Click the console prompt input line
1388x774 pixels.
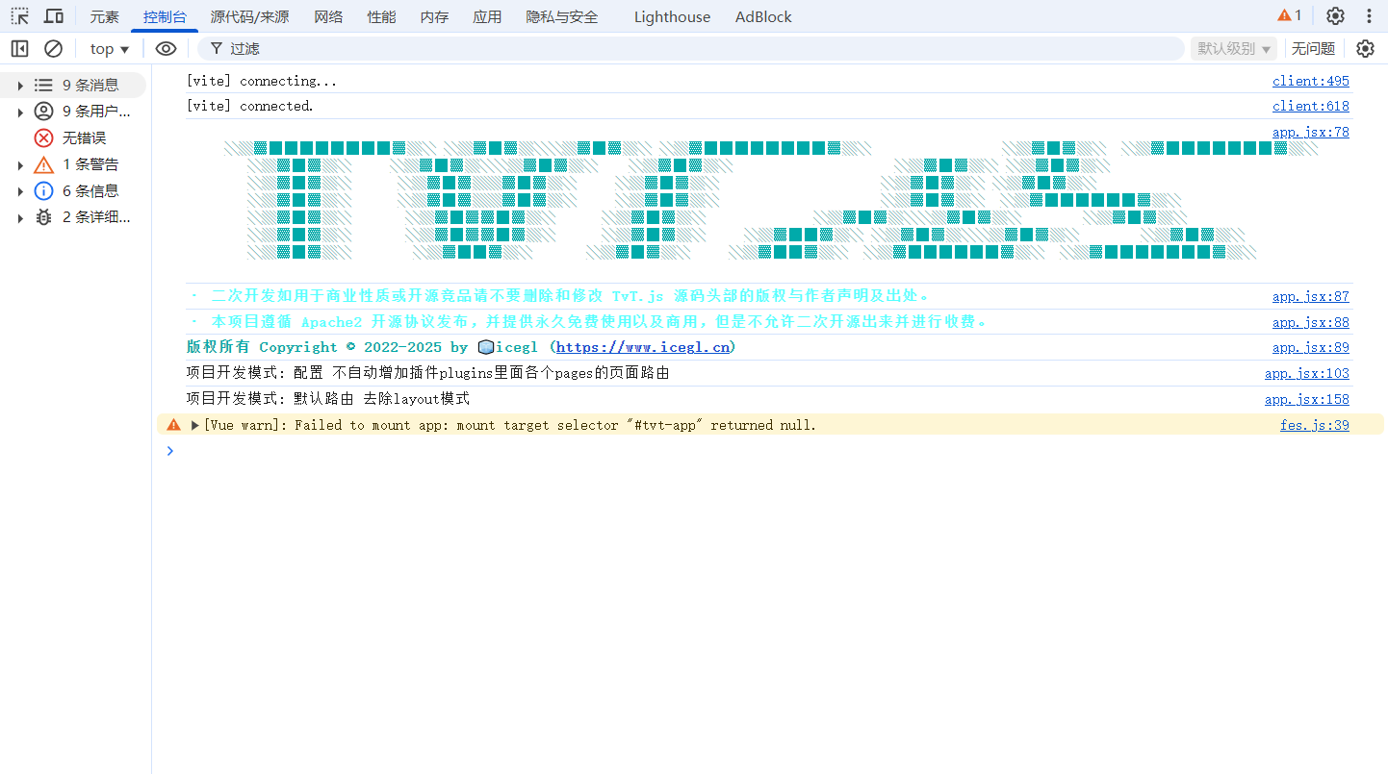coord(770,450)
